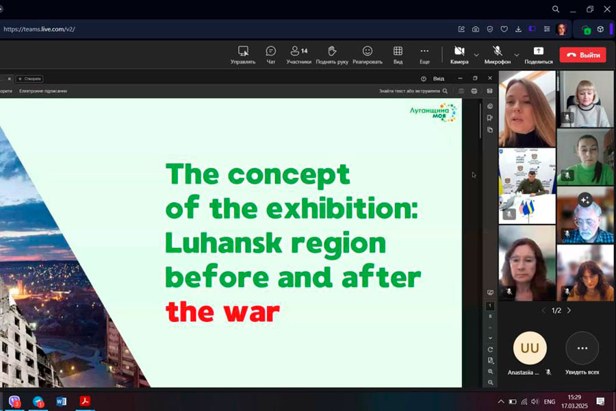
Task: Select the man with flags video tile
Action: click(526, 186)
